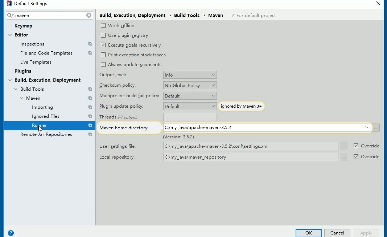Click project-level icon beside Maven tree item
This screenshot has height=237, width=387.
tap(90, 98)
